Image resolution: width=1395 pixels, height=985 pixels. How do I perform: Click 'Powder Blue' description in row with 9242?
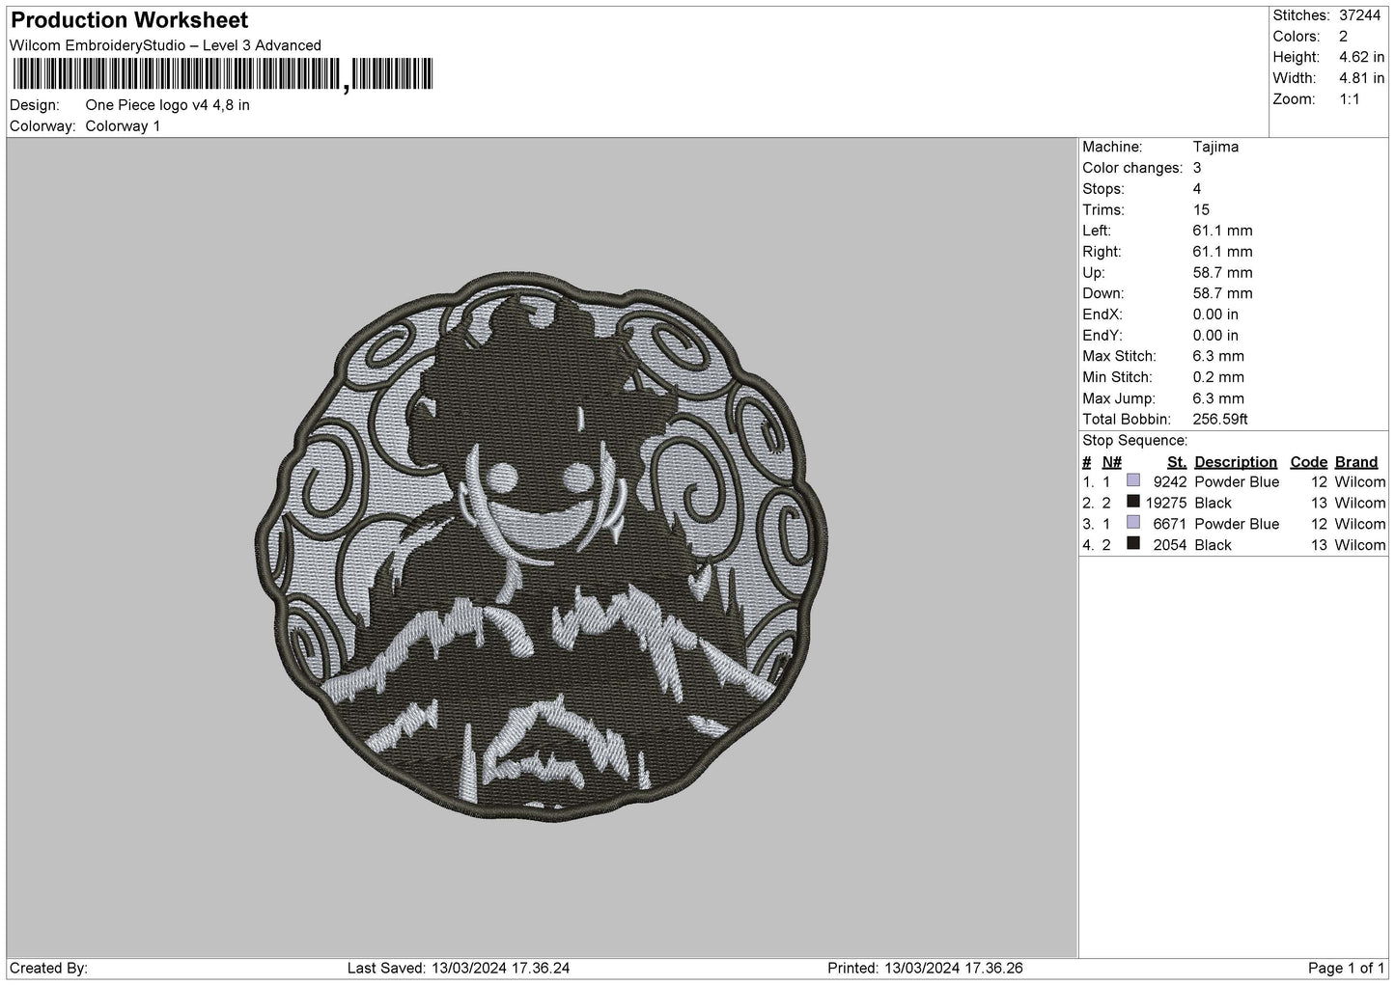(x=1237, y=481)
